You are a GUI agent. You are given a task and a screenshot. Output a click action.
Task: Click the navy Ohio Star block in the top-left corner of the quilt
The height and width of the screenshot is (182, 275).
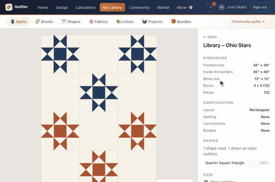coord(60,54)
